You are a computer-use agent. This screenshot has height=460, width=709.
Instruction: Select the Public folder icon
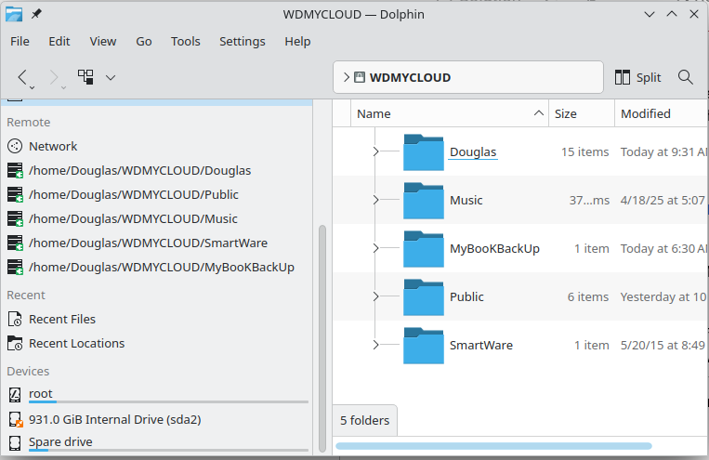click(424, 297)
